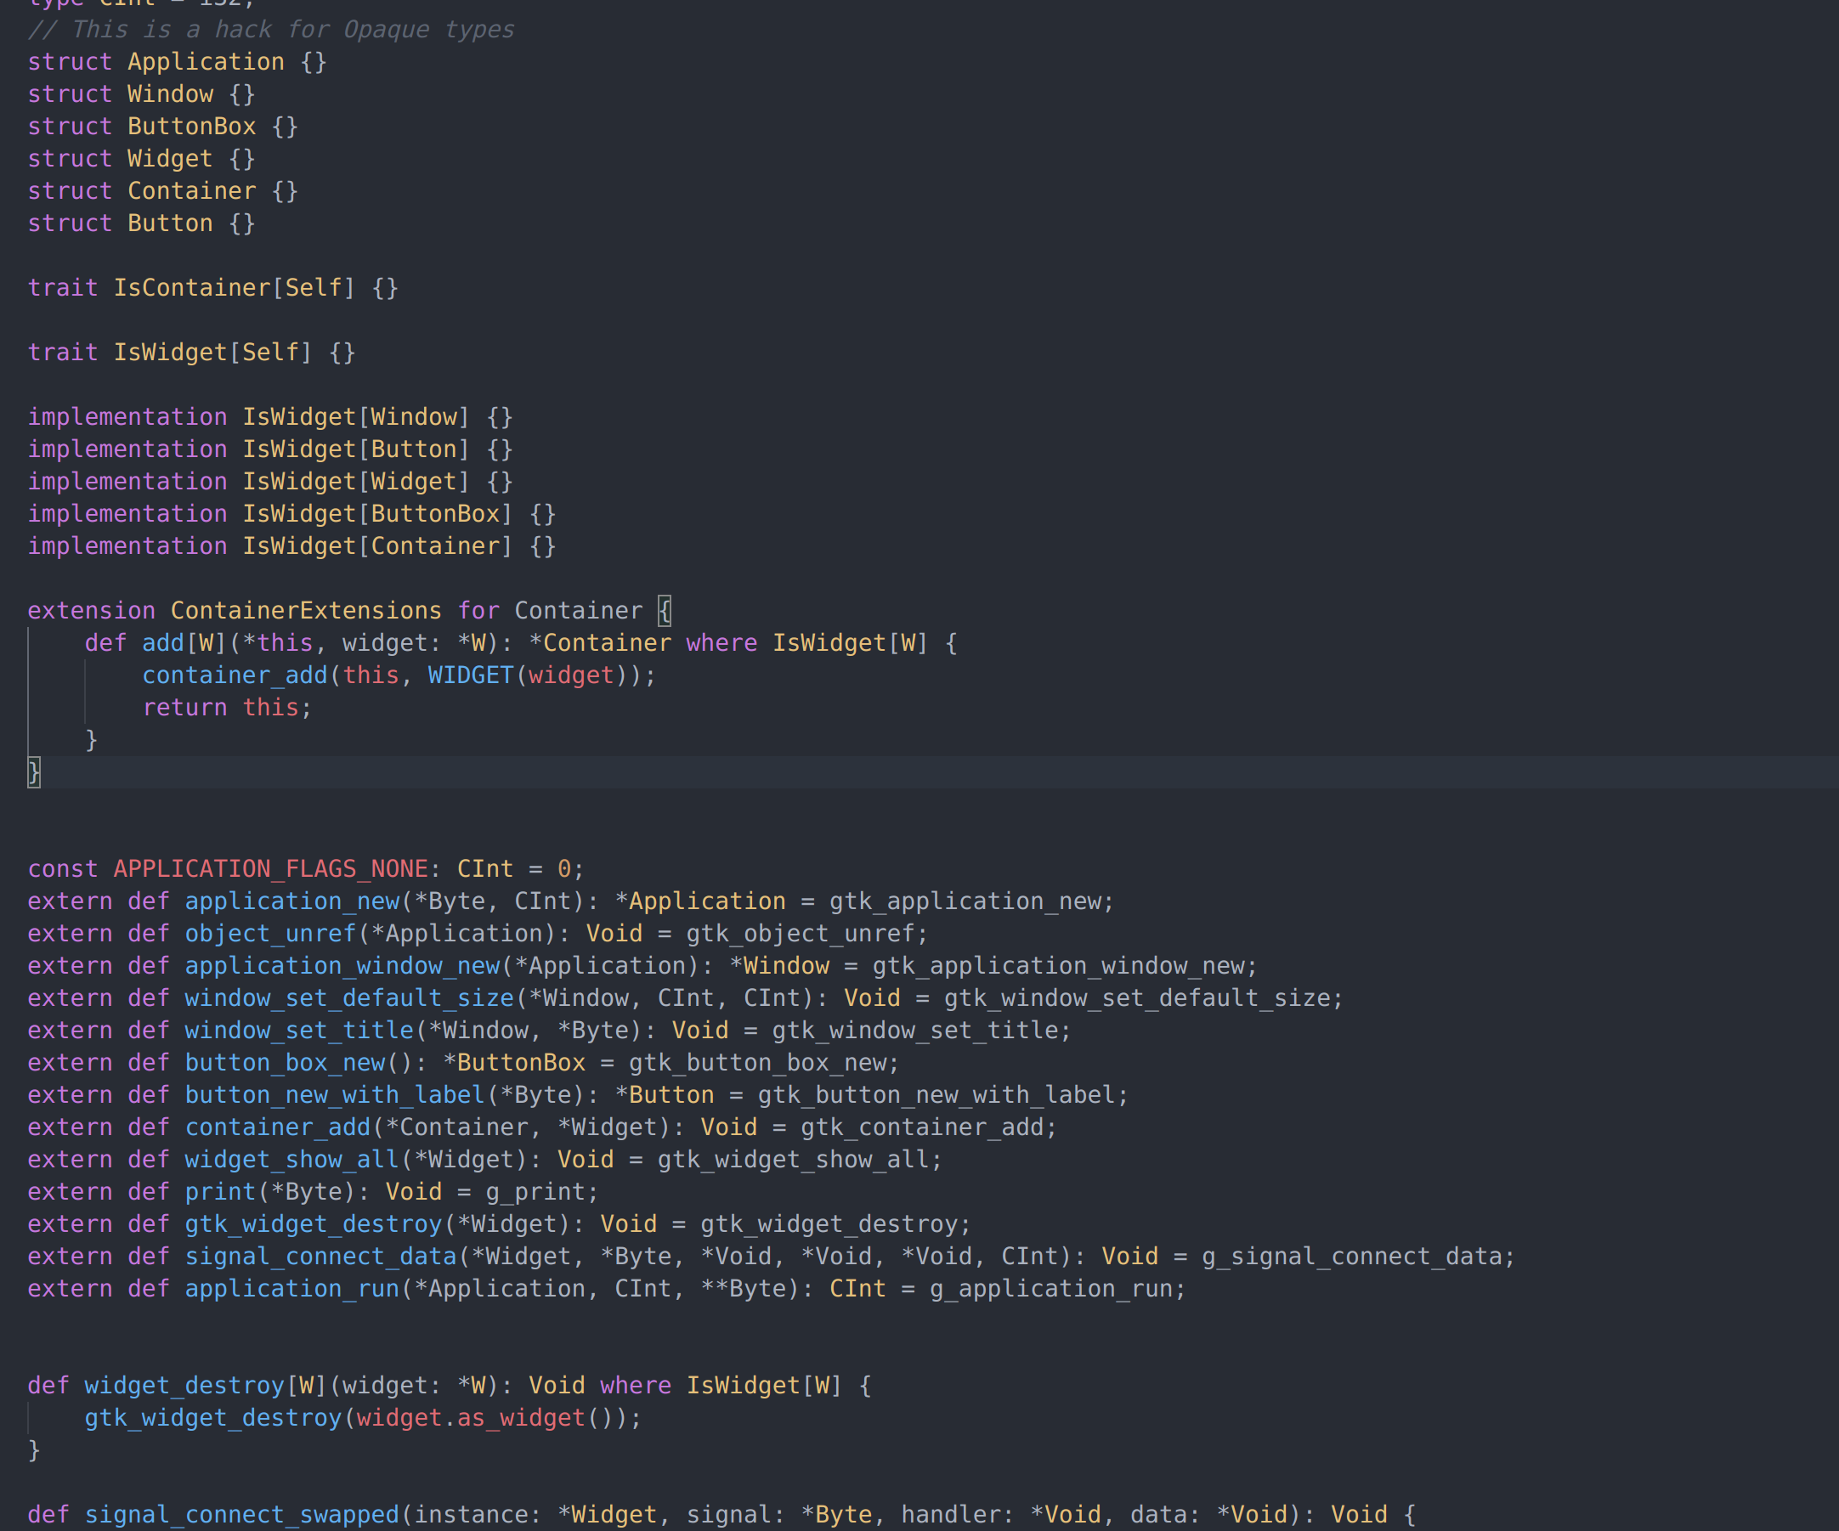Click the window_set_default_size function name
Image resolution: width=1839 pixels, height=1531 pixels.
(x=349, y=999)
